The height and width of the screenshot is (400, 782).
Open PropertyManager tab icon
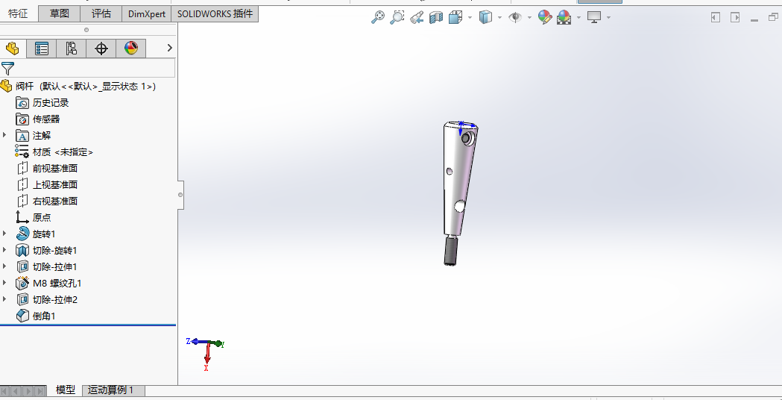tap(42, 49)
